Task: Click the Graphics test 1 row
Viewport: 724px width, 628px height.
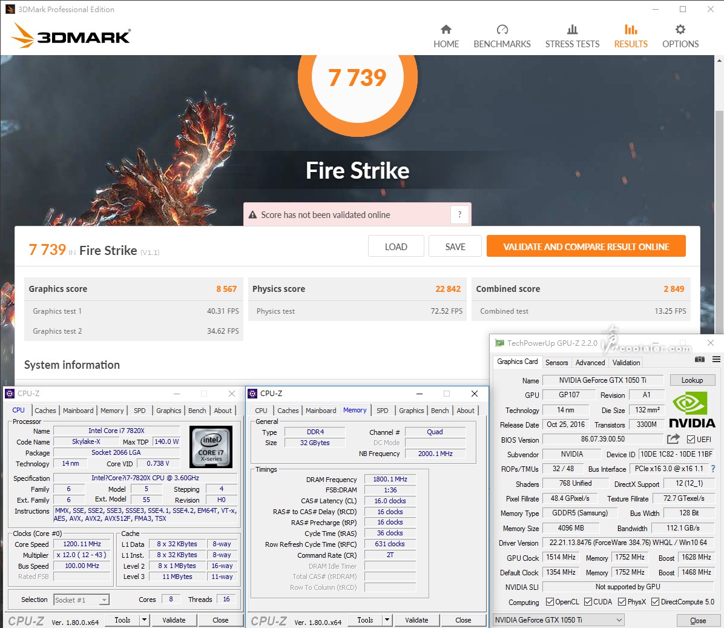Action: [134, 311]
